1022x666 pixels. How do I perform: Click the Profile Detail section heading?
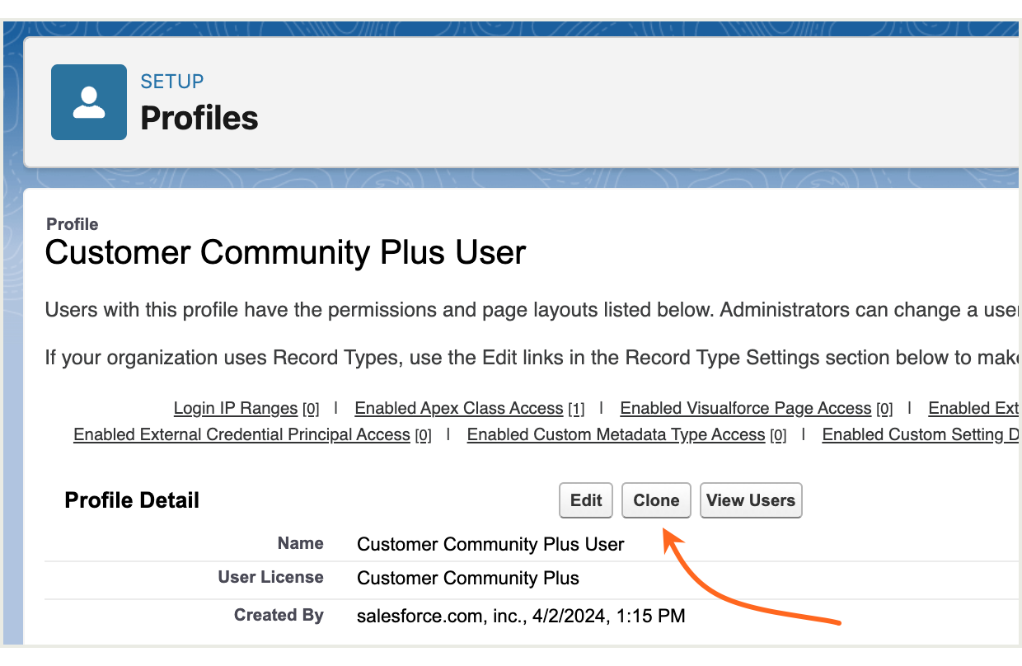coord(132,500)
